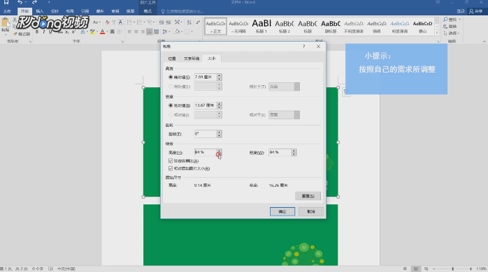
Task: Click the Bullets list icon
Action: pyautogui.click(x=129, y=22)
